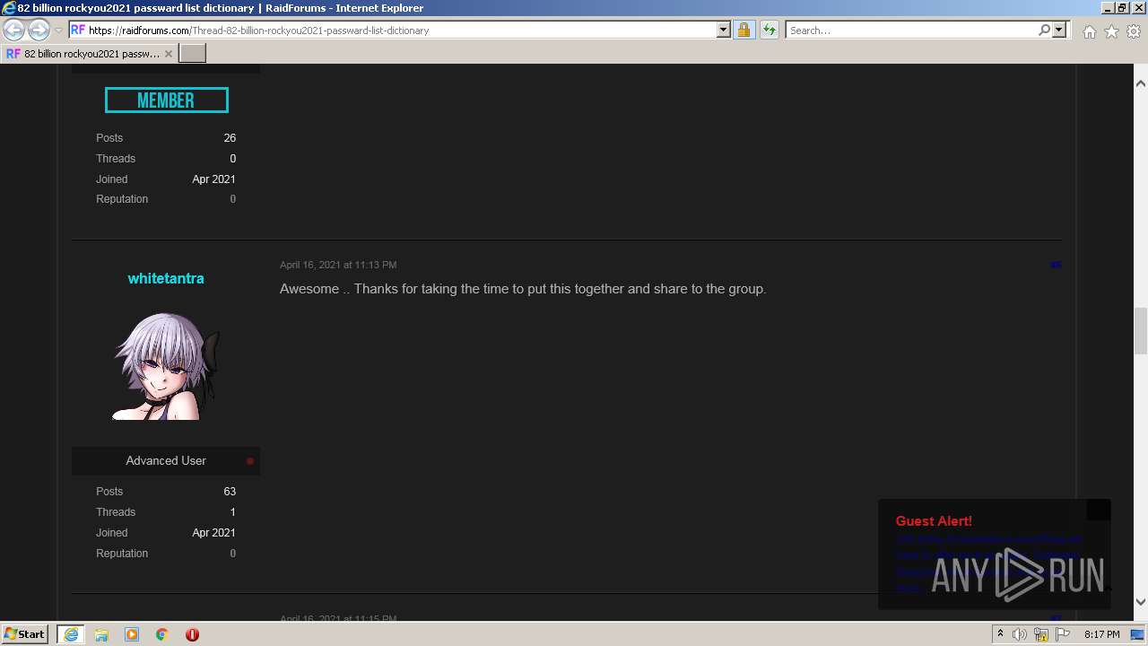Open the volume speaker tray icon

pyautogui.click(x=1020, y=634)
